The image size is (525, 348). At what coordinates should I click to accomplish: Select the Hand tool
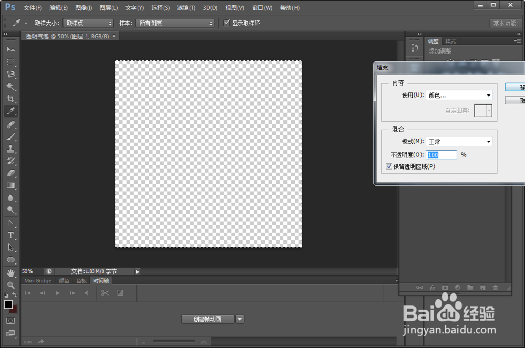click(10, 273)
